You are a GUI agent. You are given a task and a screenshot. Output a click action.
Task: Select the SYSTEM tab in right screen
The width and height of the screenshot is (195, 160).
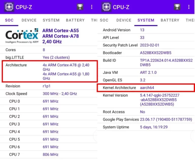coord(146,20)
